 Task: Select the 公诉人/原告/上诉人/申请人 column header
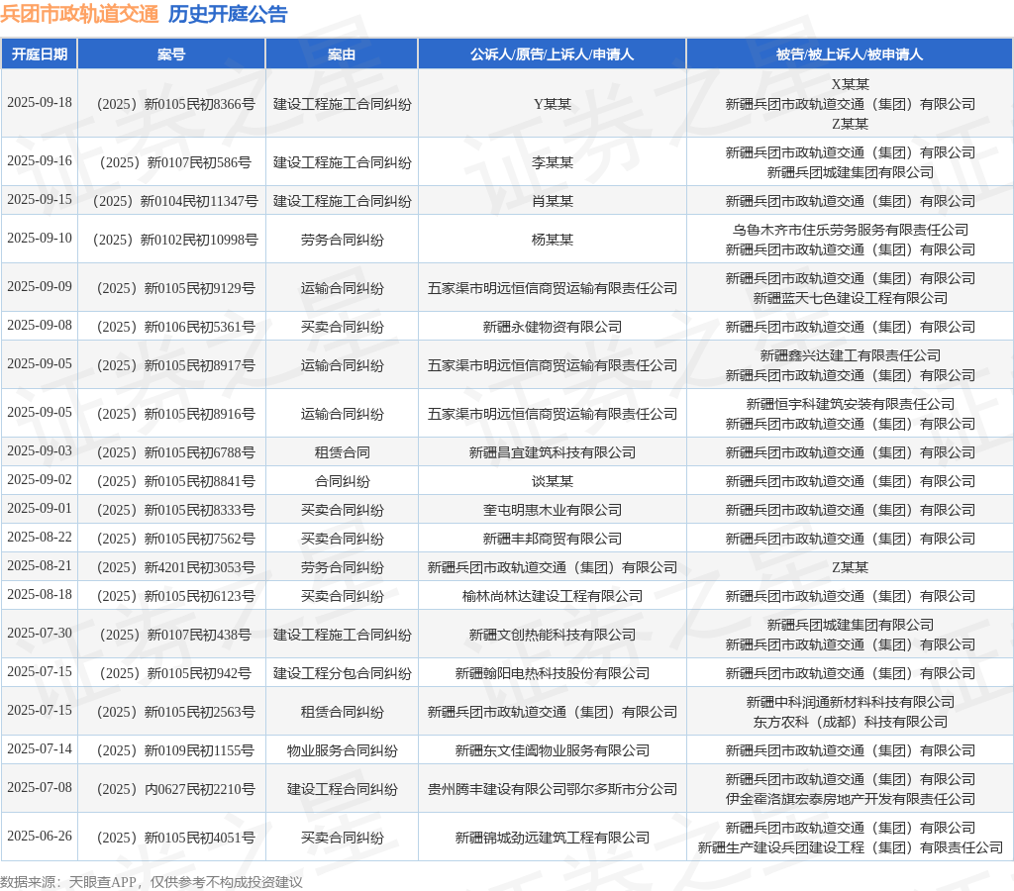click(552, 54)
